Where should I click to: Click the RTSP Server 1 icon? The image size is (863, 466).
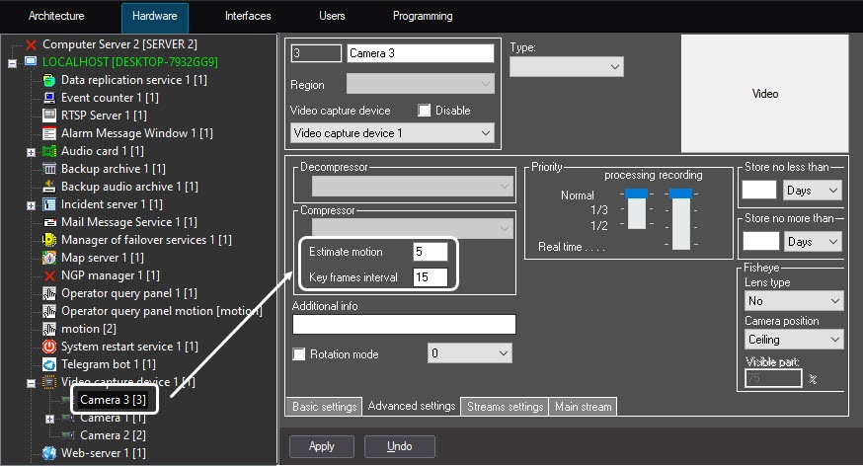coord(49,116)
